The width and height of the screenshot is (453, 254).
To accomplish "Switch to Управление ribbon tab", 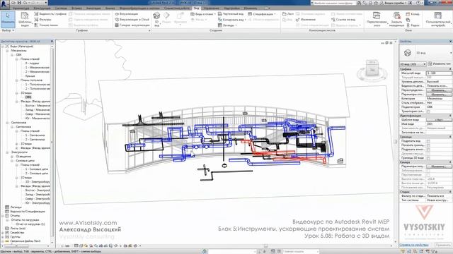I will click(211, 8).
